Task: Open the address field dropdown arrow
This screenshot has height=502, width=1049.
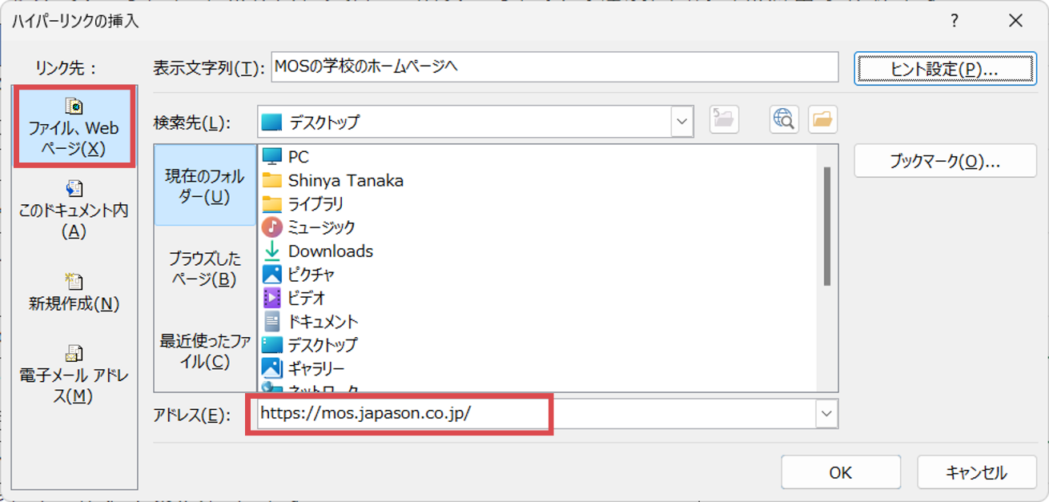Action: [x=826, y=415]
